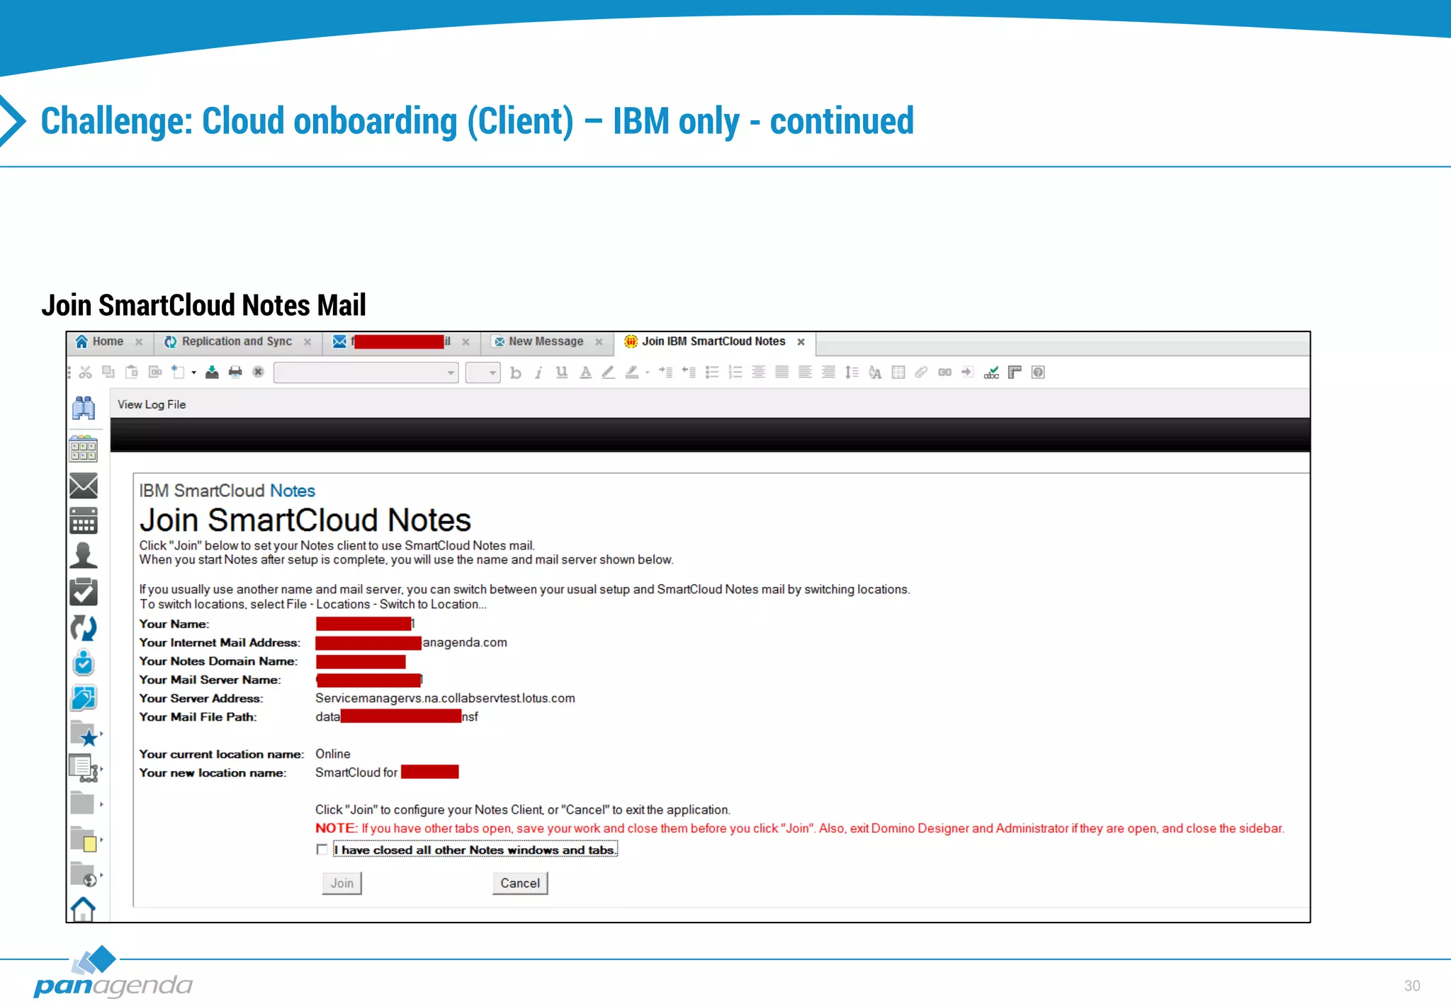Click the Stop (x) toolbar icon

pyautogui.click(x=259, y=372)
